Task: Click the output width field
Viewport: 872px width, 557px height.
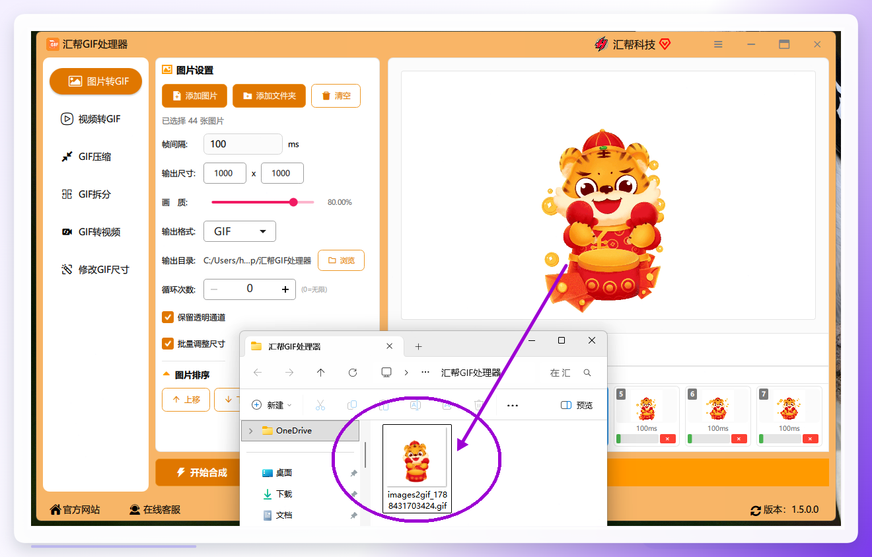Action: (x=225, y=173)
